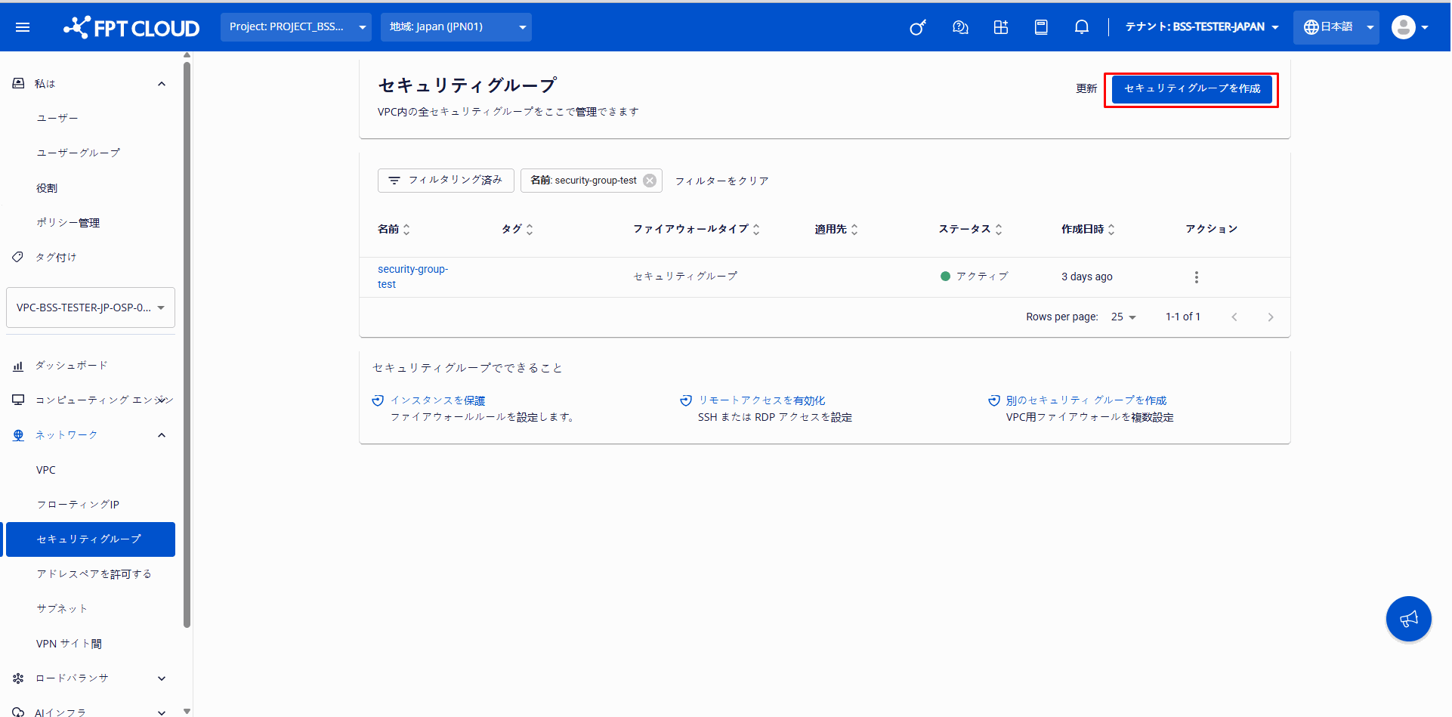Open the テナント BSS-TESTER-JAPAN dropdown
1452x717 pixels.
1202,27
